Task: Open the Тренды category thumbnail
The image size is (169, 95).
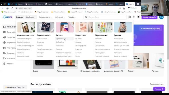Action: coord(123,27)
